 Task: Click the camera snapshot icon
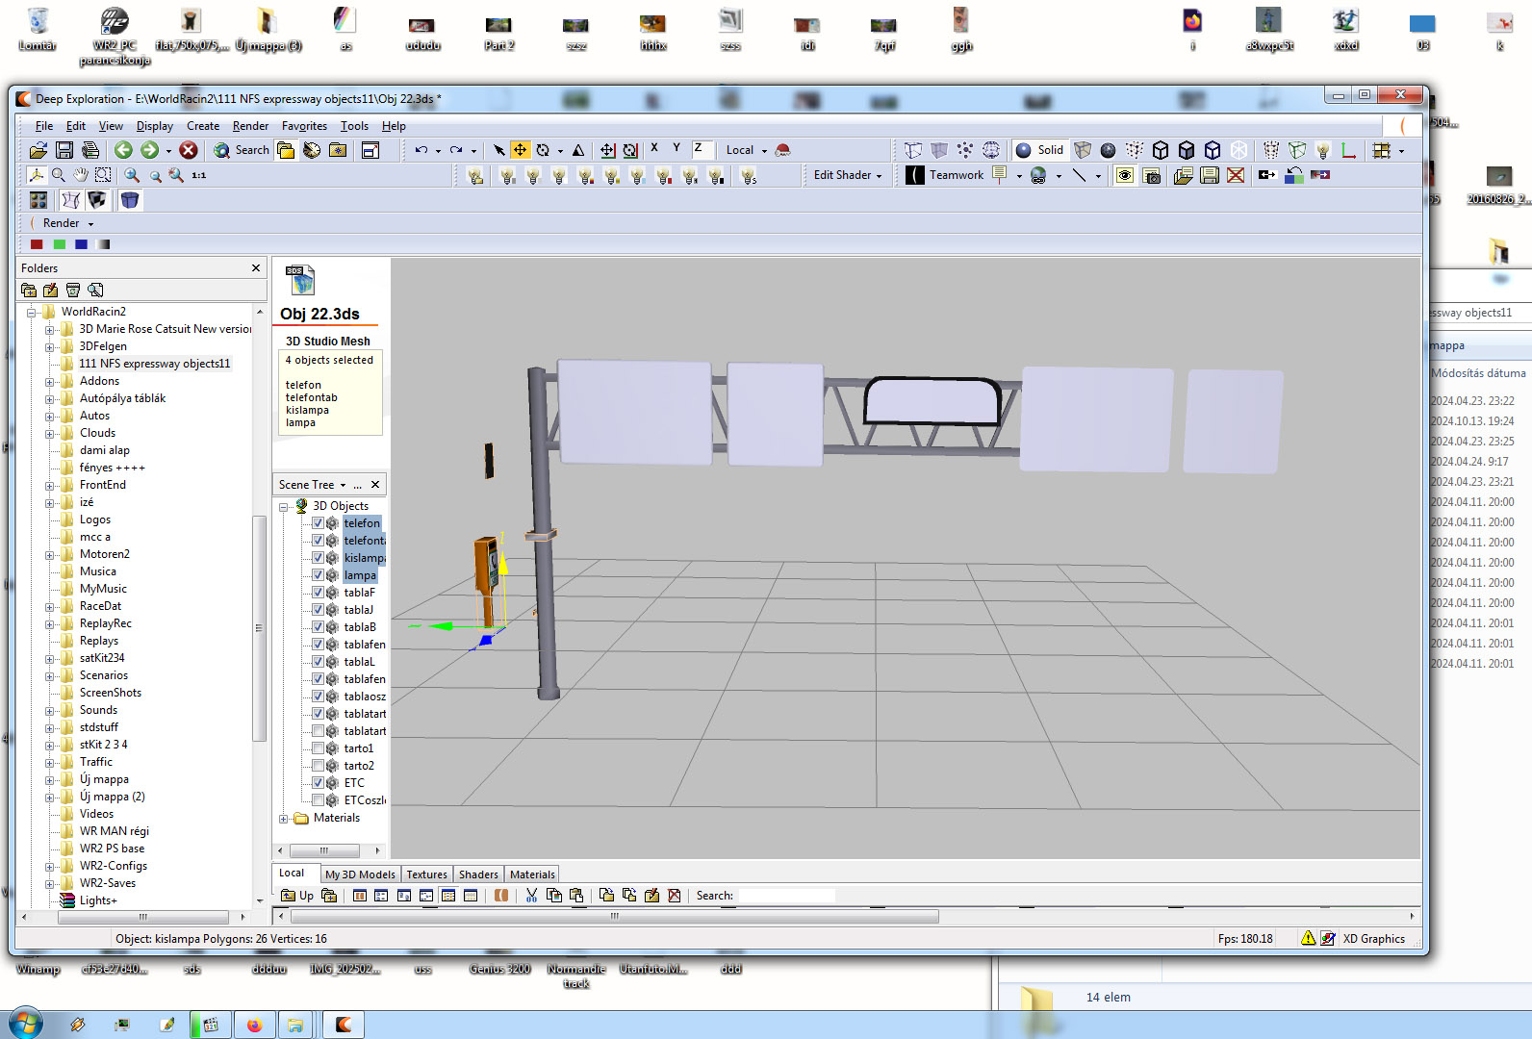pos(1151,175)
